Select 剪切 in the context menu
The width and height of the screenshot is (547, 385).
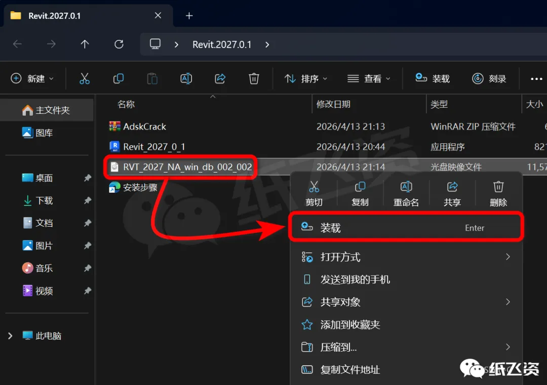pyautogui.click(x=314, y=194)
